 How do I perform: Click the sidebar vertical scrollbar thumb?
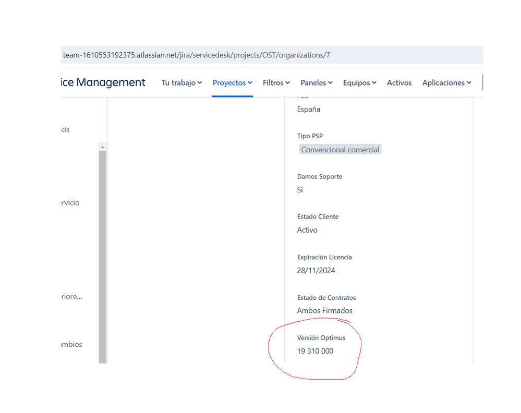tap(103, 257)
